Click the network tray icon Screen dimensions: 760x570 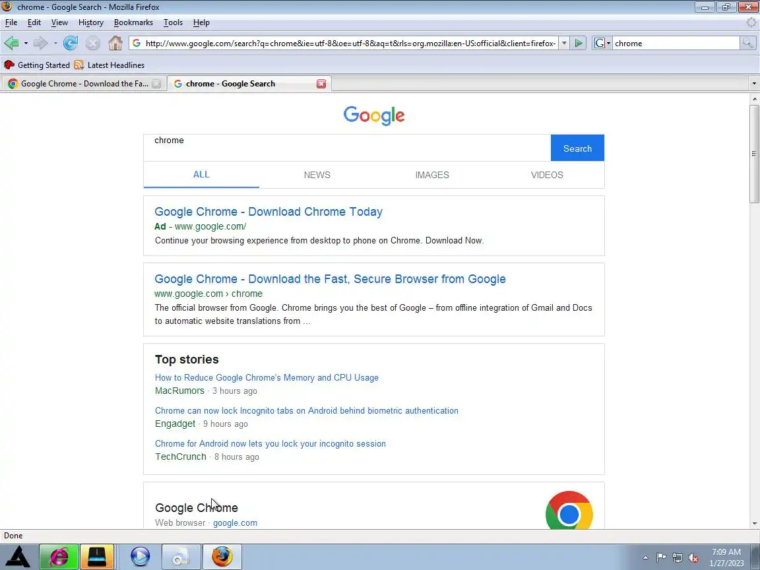677,557
